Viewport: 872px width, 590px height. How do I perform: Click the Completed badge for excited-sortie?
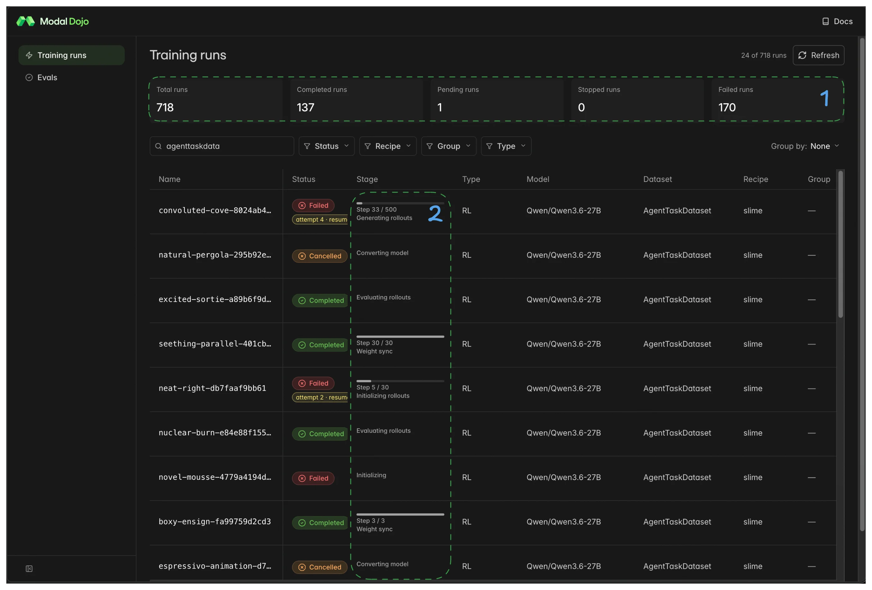[x=320, y=300]
